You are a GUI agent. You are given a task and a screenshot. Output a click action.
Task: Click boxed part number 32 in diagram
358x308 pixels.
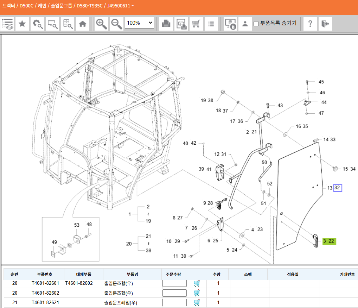[337, 188]
